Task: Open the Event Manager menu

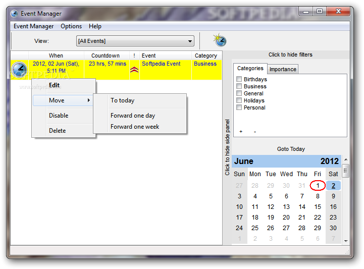Action: tap(34, 26)
